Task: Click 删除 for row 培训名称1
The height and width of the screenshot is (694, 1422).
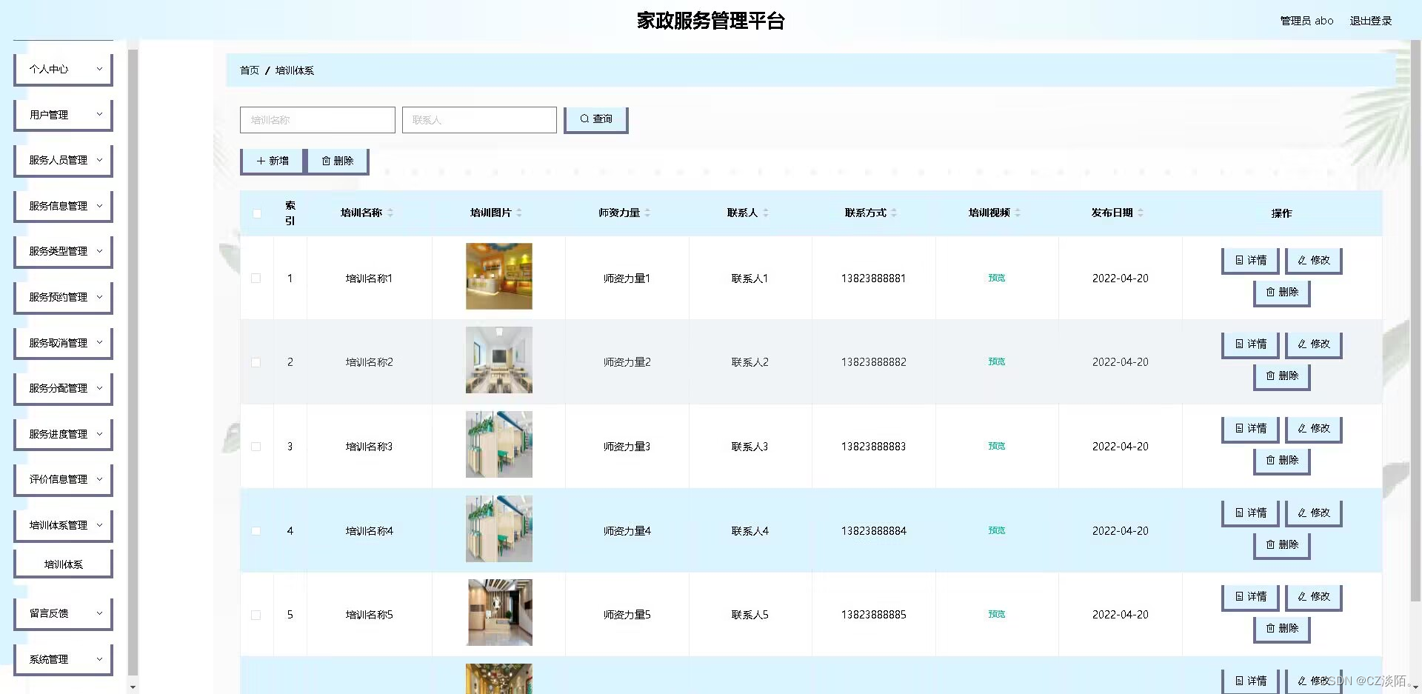Action: (1282, 293)
